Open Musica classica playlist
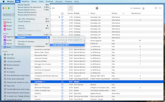The width and height of the screenshot is (165, 102). tap(13, 65)
